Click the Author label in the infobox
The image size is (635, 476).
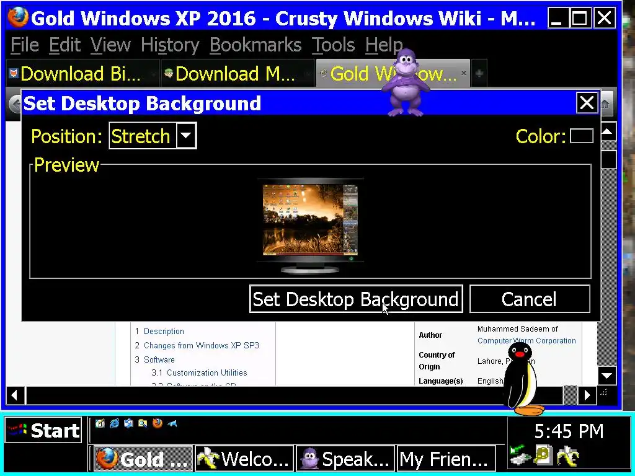(430, 335)
